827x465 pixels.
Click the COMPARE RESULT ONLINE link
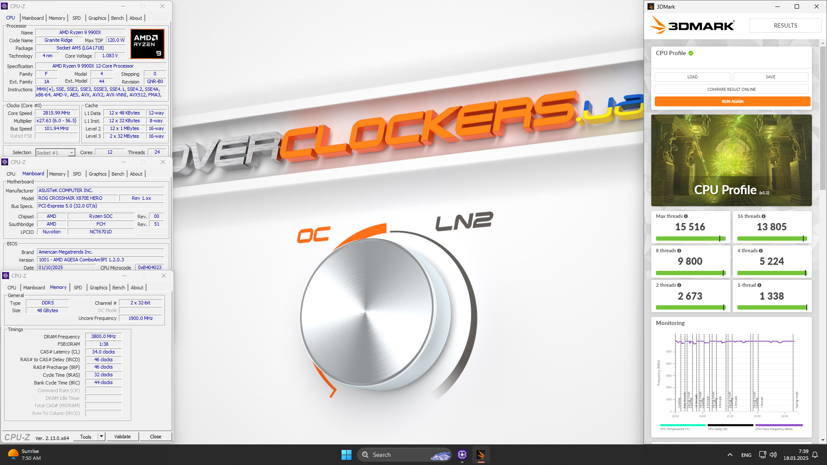click(x=732, y=89)
